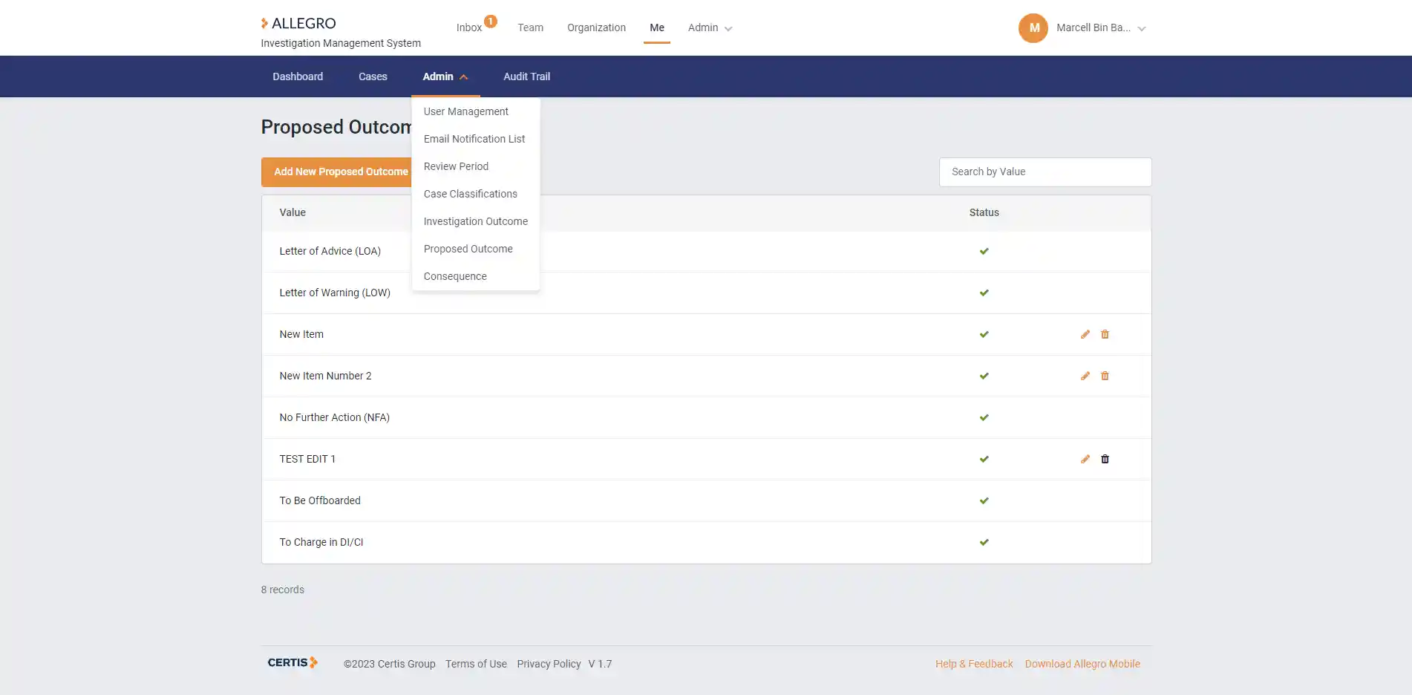Click status checkmark for Letter of Warning (LOW)

(x=984, y=293)
